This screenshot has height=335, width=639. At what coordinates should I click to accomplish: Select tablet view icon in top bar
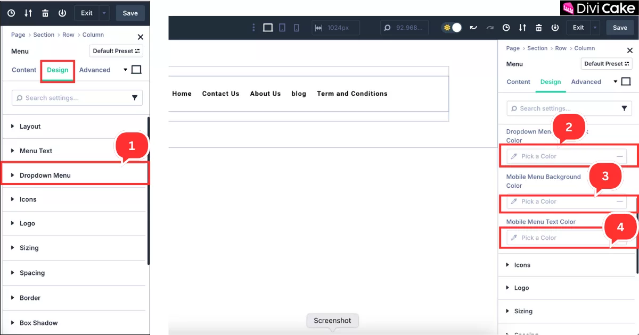[283, 28]
